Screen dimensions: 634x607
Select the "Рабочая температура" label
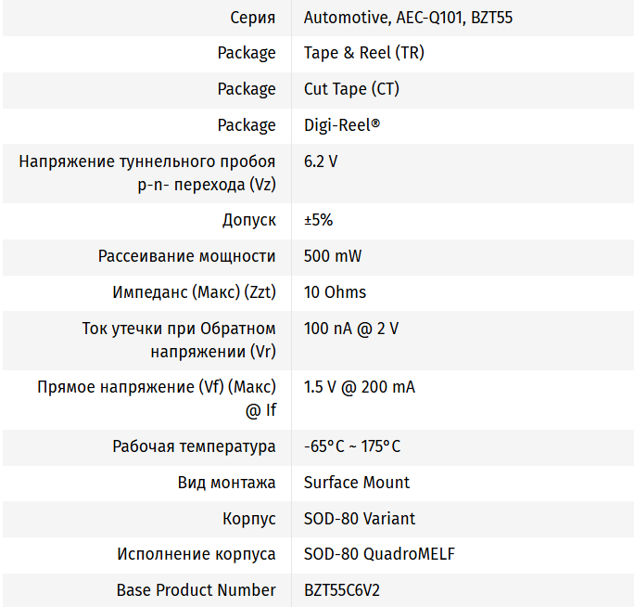point(195,446)
